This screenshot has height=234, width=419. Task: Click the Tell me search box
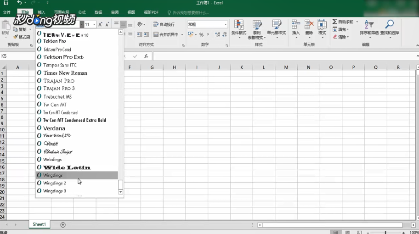(x=188, y=12)
